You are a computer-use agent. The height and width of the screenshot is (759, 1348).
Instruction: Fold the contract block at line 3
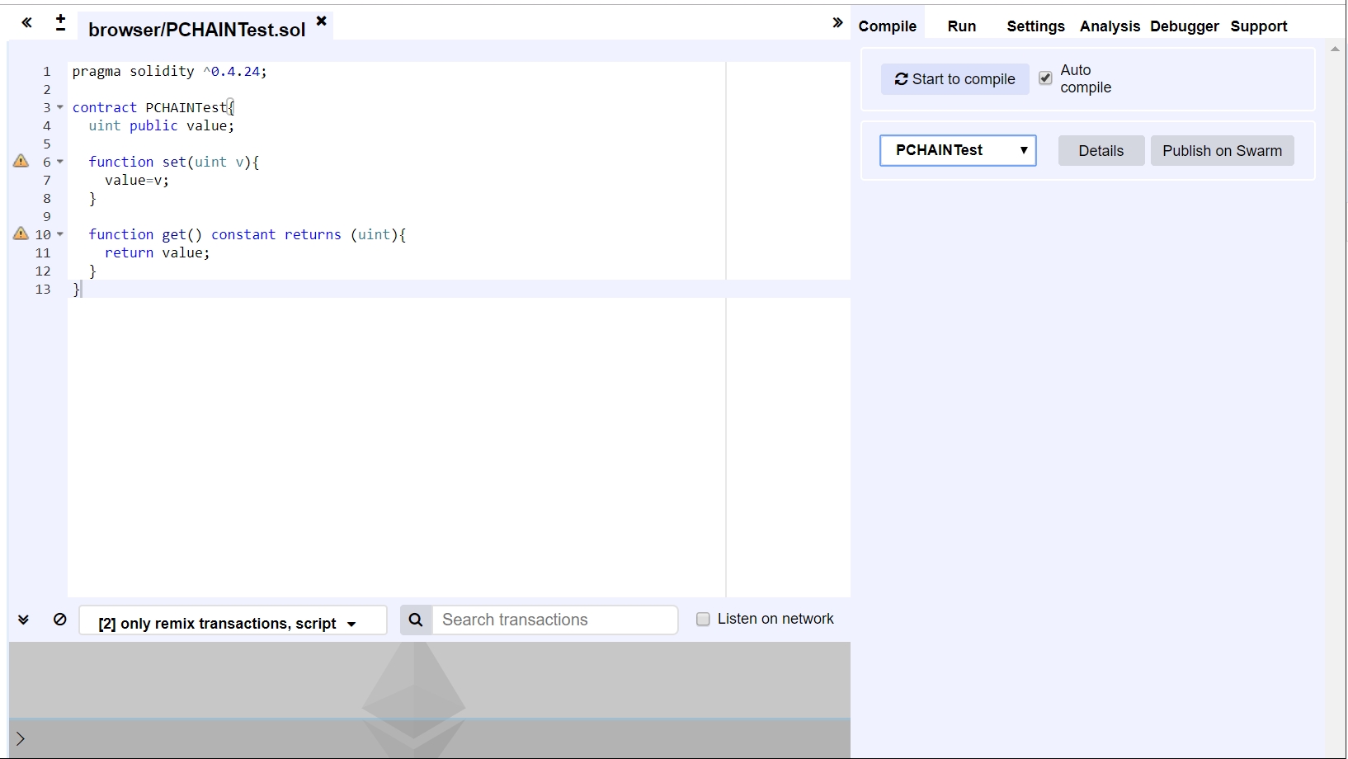pos(60,107)
